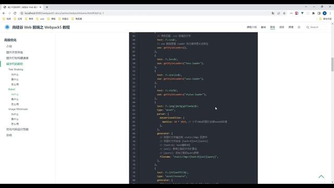Viewport: 334px width, 188px height.
Task: Toggle the browser side panel icon
Action: (x=319, y=13)
